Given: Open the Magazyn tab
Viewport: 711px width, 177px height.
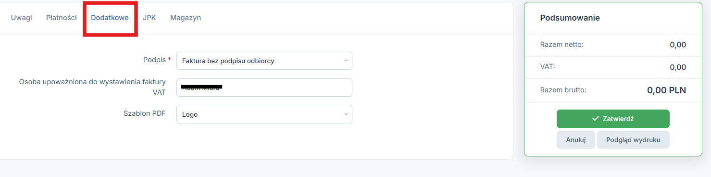Looking at the screenshot, I should coord(186,18).
